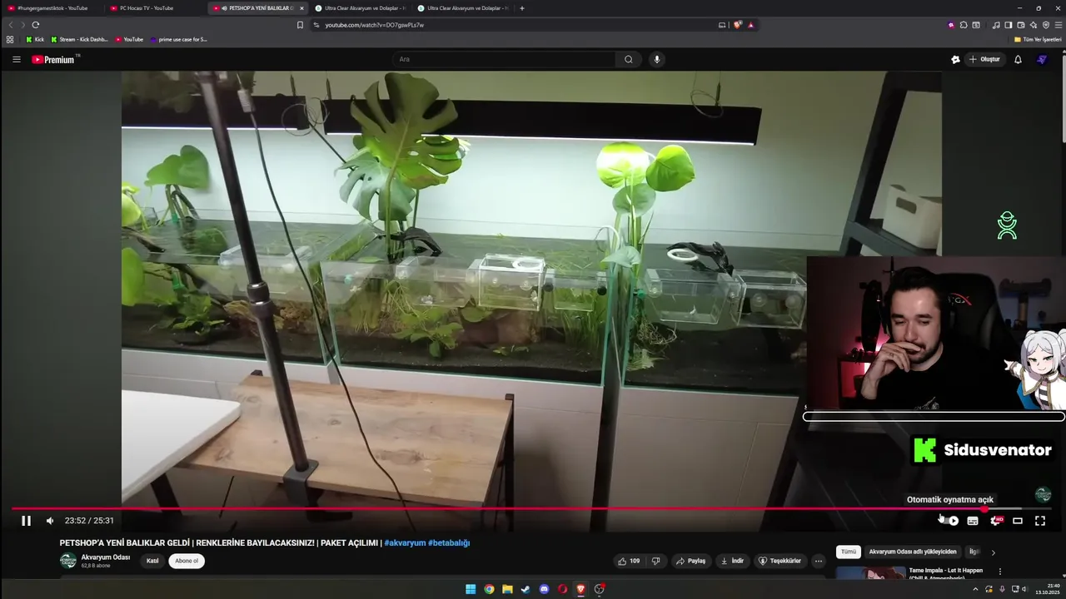Open Tüm Yer İşaretleri bookmarks folder
The width and height of the screenshot is (1066, 599).
pyautogui.click(x=1037, y=39)
